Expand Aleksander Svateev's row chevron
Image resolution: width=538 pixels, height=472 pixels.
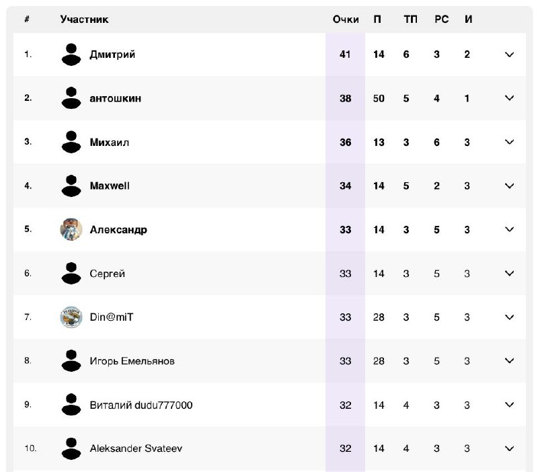click(510, 448)
